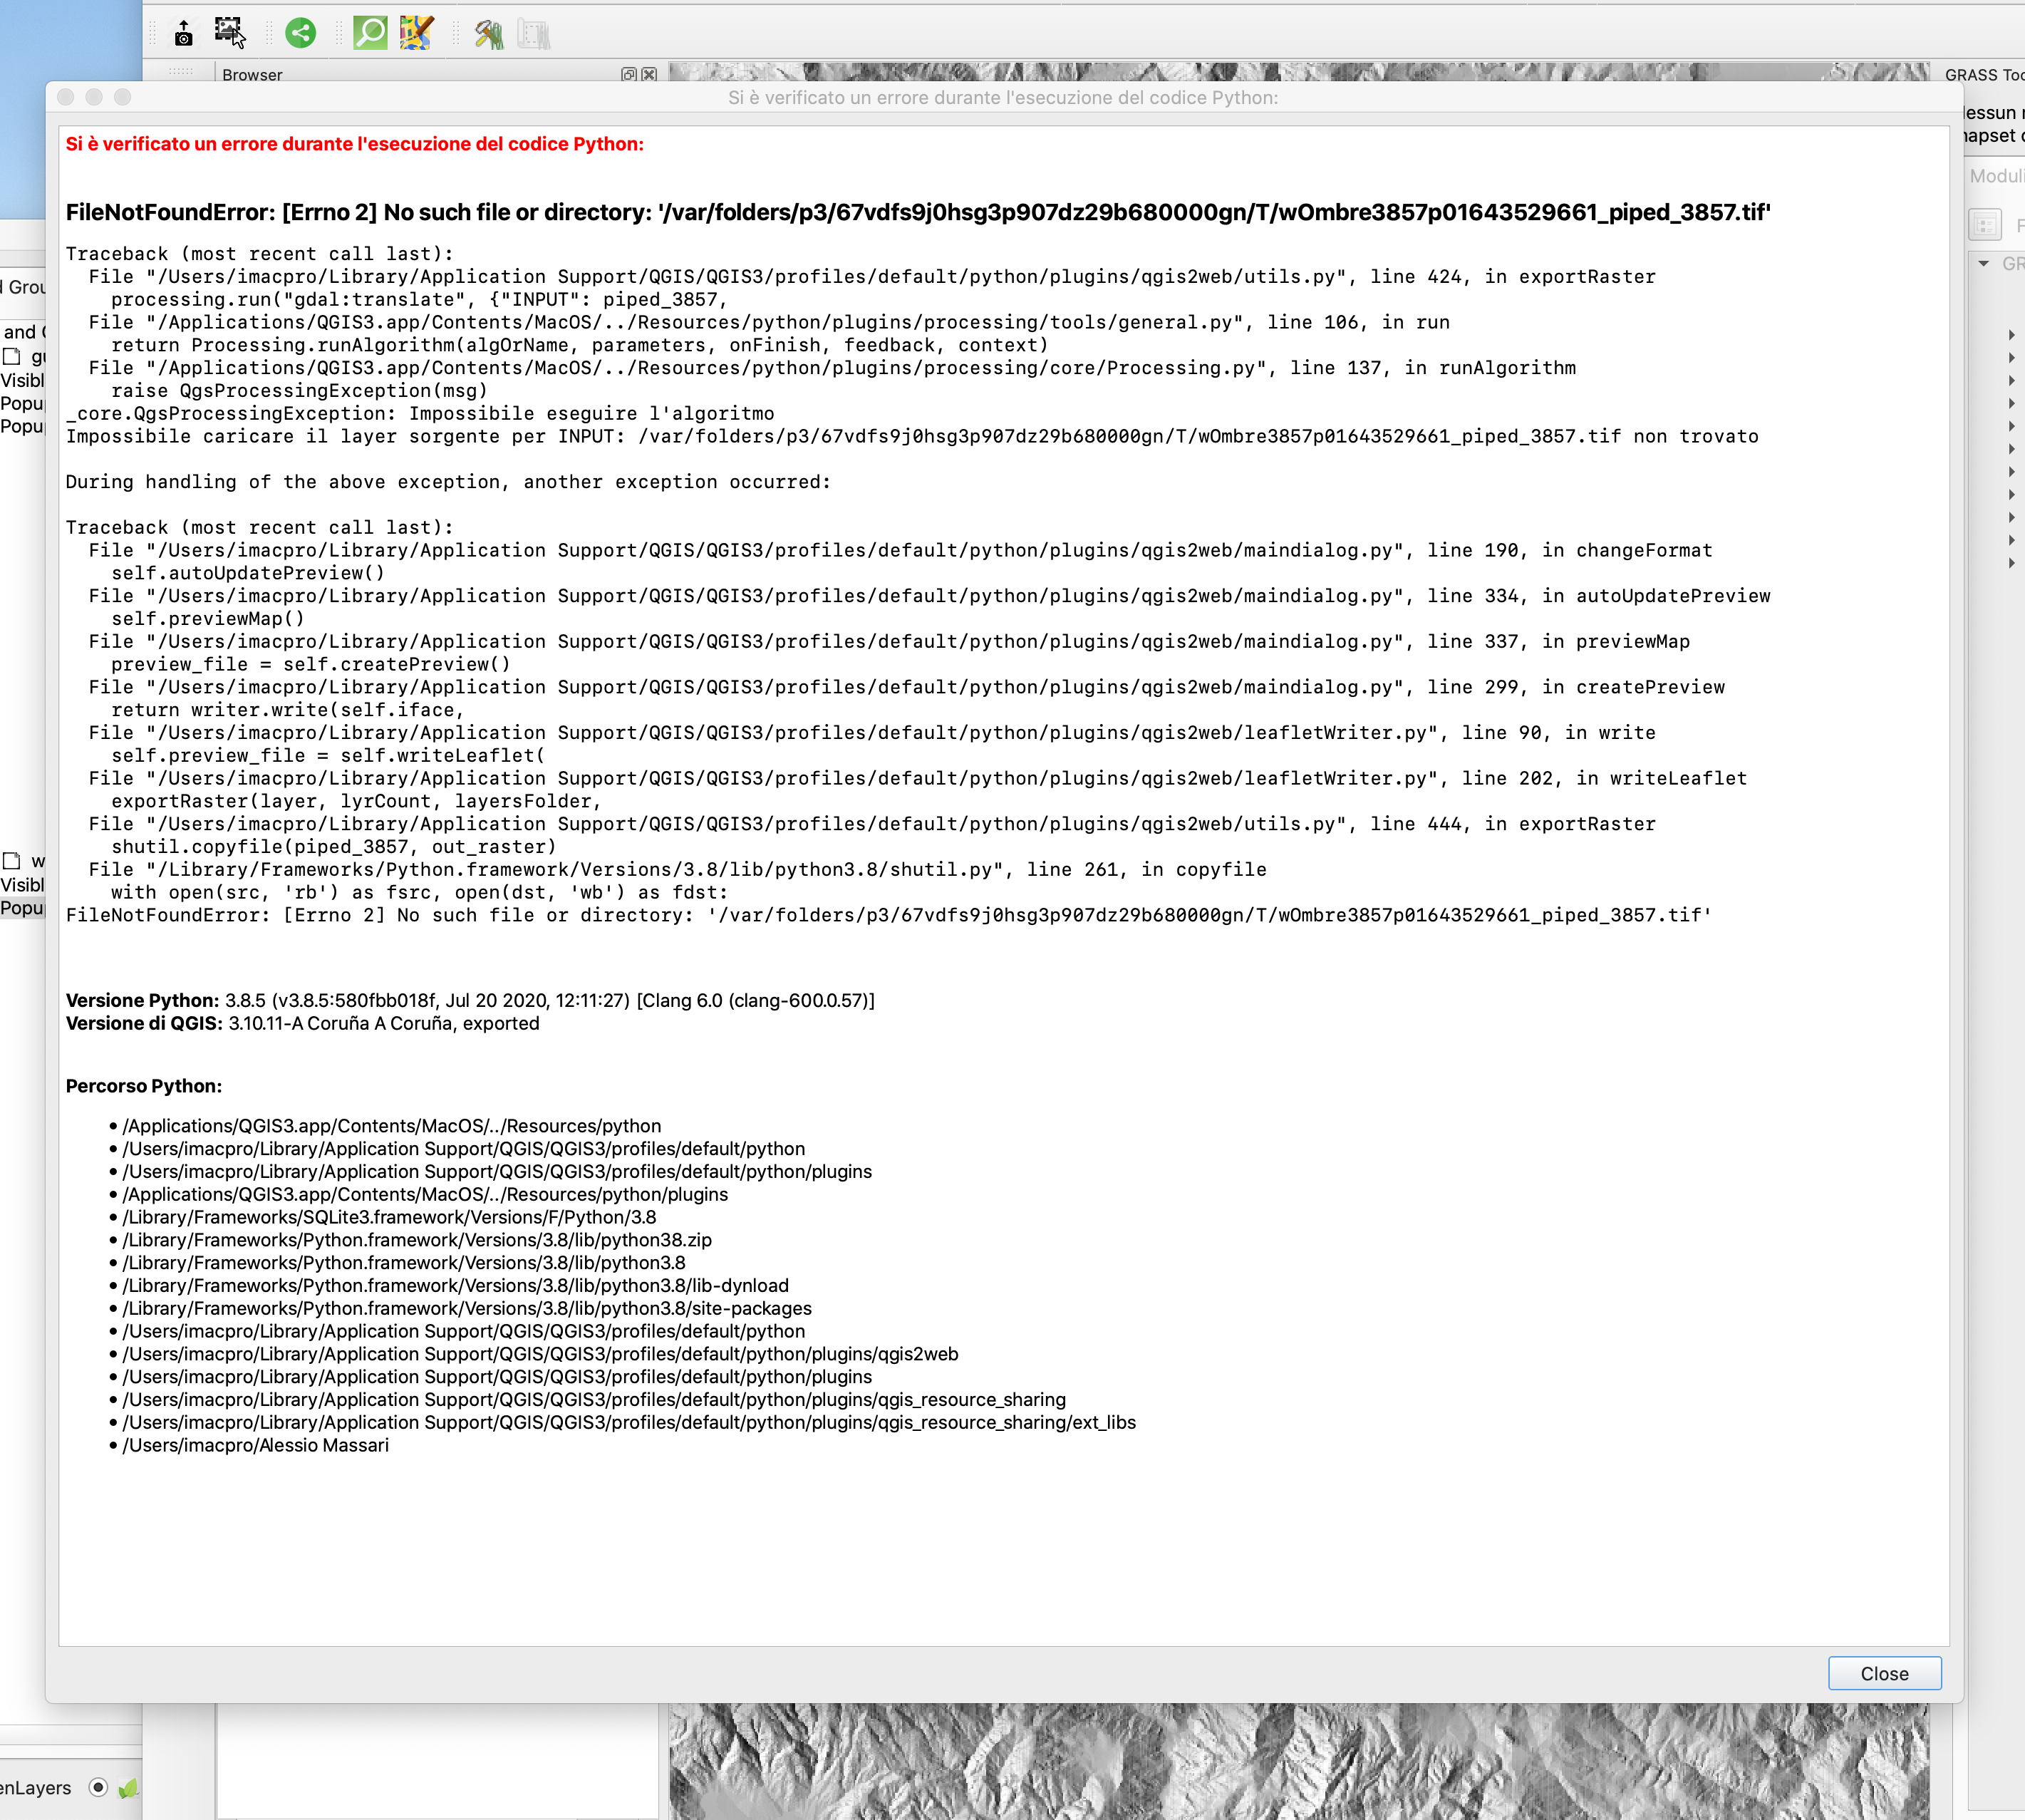2025x1820 pixels.
Task: Select the Save map as image tool
Action: tap(183, 33)
